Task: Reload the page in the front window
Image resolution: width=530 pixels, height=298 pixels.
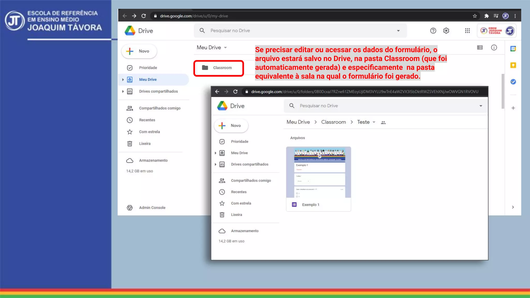Action: pyautogui.click(x=235, y=92)
